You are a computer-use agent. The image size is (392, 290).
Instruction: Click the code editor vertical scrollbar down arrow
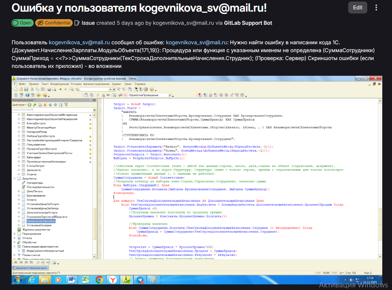(380, 257)
